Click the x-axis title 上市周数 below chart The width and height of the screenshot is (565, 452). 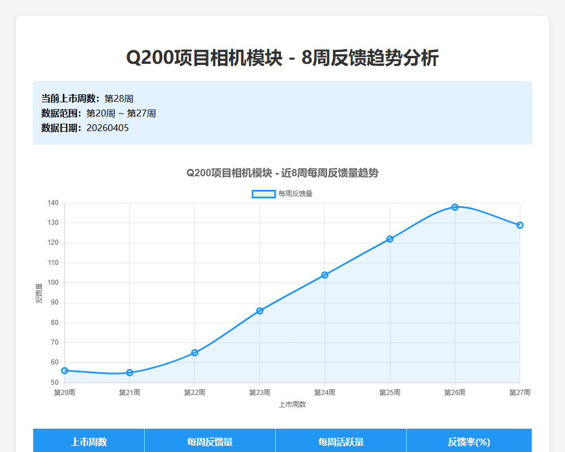click(x=292, y=405)
